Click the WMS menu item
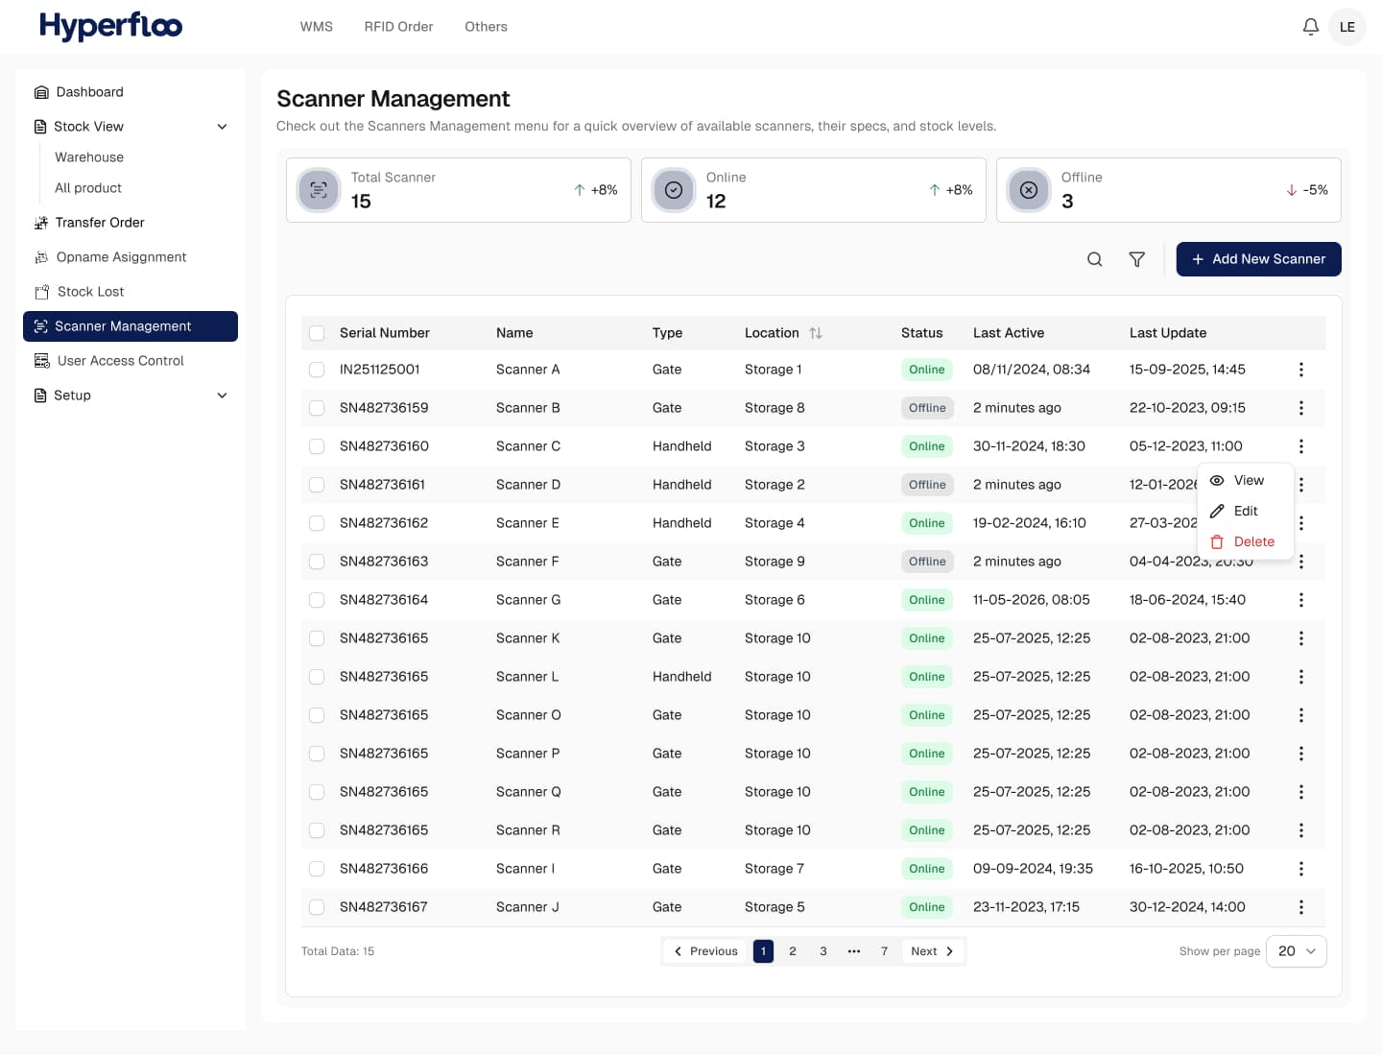Screen dimensions: 1382x1055 coord(316,26)
